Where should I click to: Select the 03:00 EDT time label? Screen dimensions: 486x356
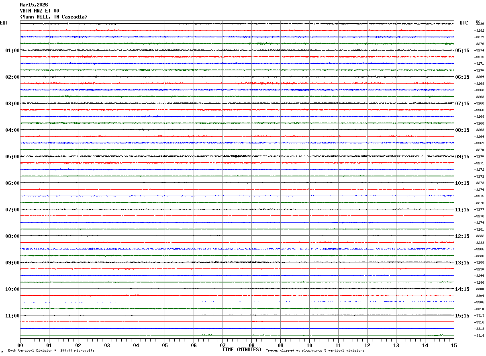pos(12,104)
